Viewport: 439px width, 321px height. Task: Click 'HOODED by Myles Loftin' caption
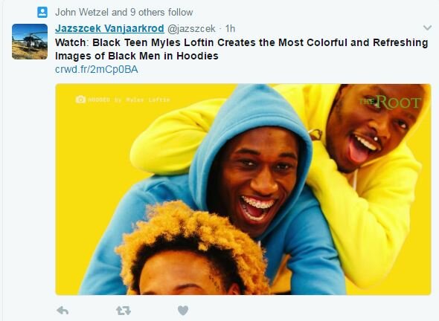[x=129, y=100]
